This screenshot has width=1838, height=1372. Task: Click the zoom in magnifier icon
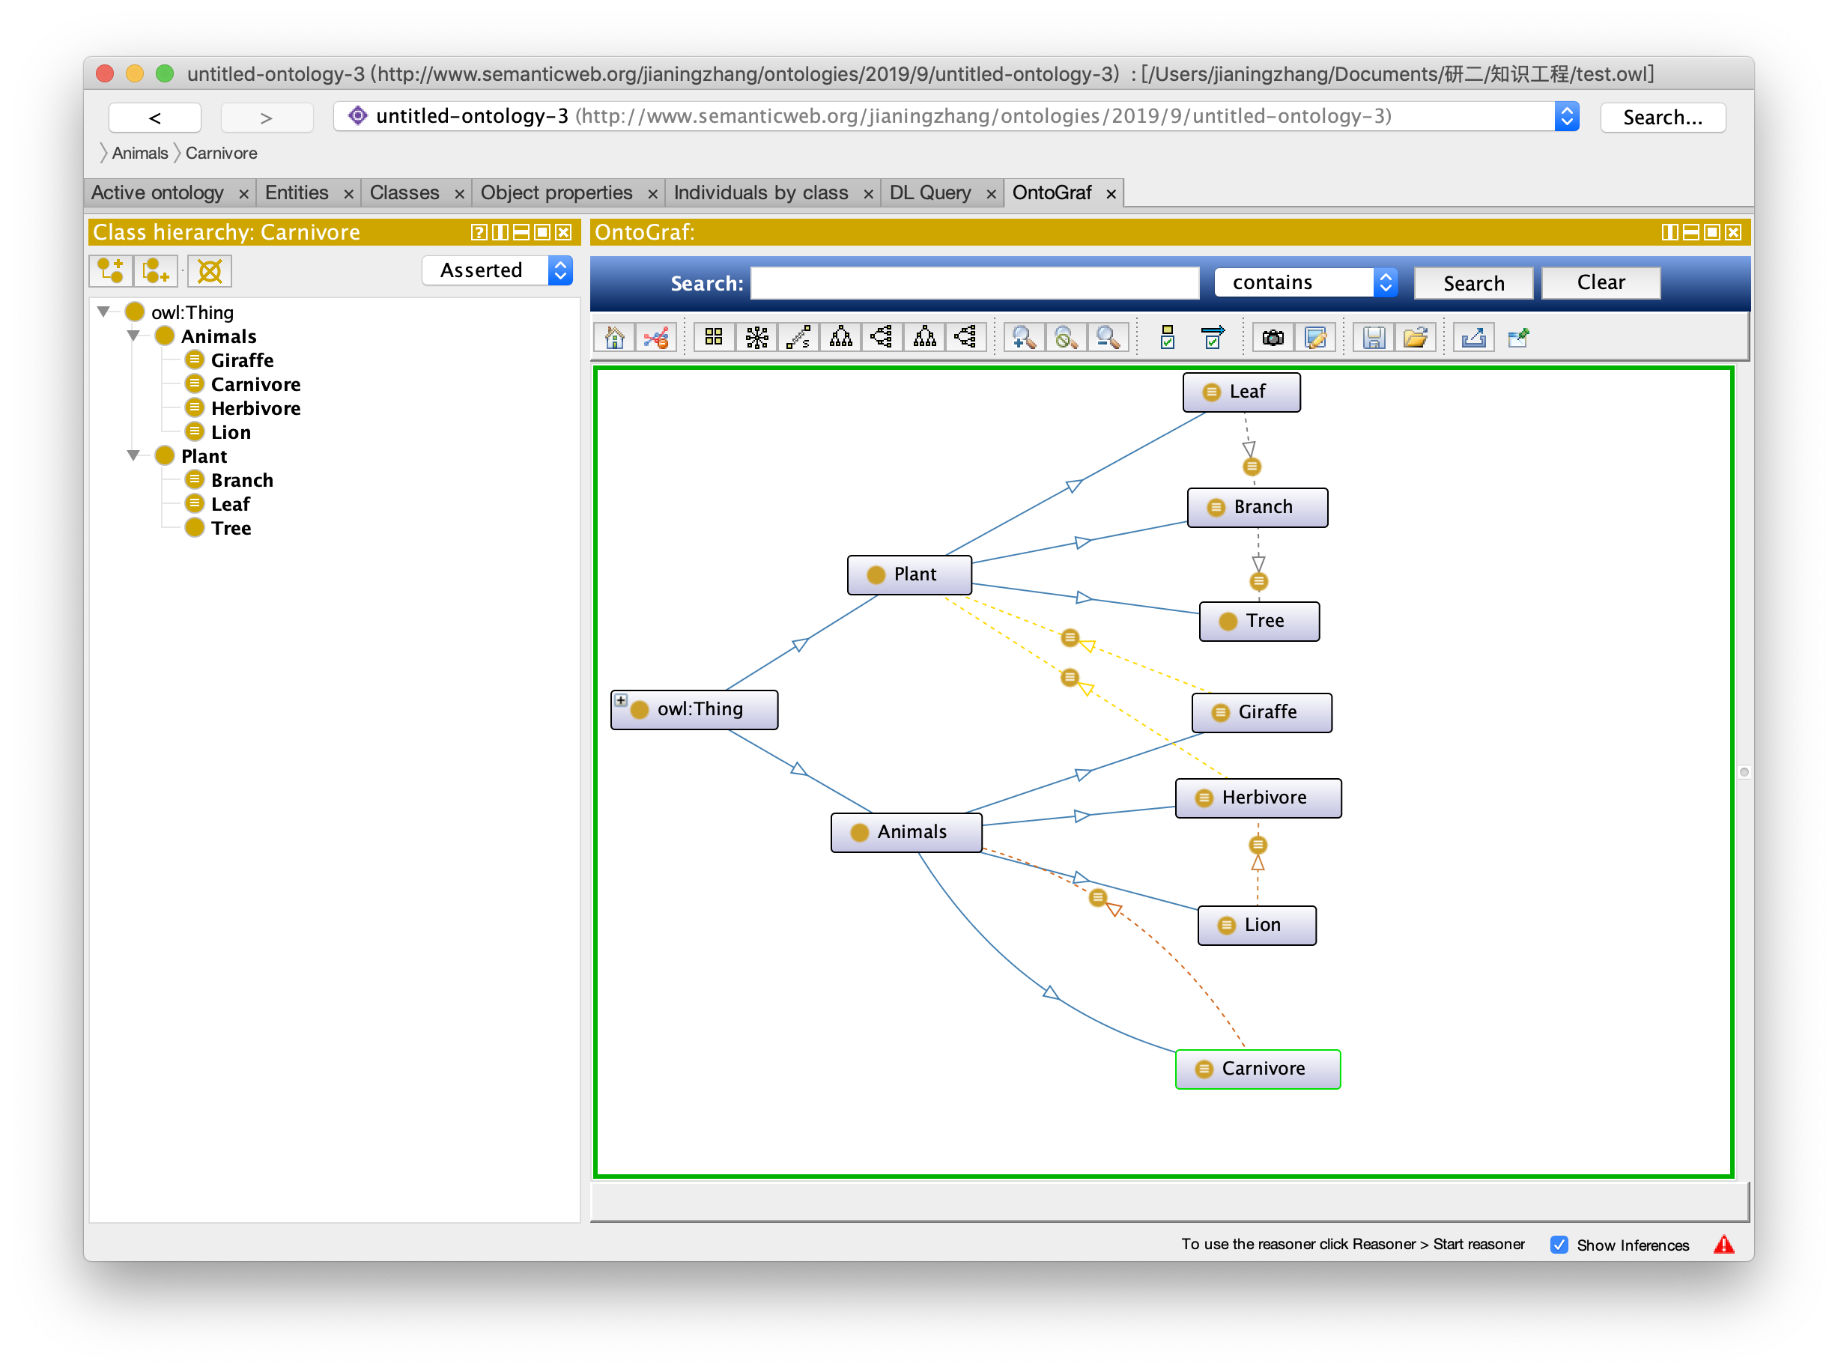click(x=1023, y=338)
